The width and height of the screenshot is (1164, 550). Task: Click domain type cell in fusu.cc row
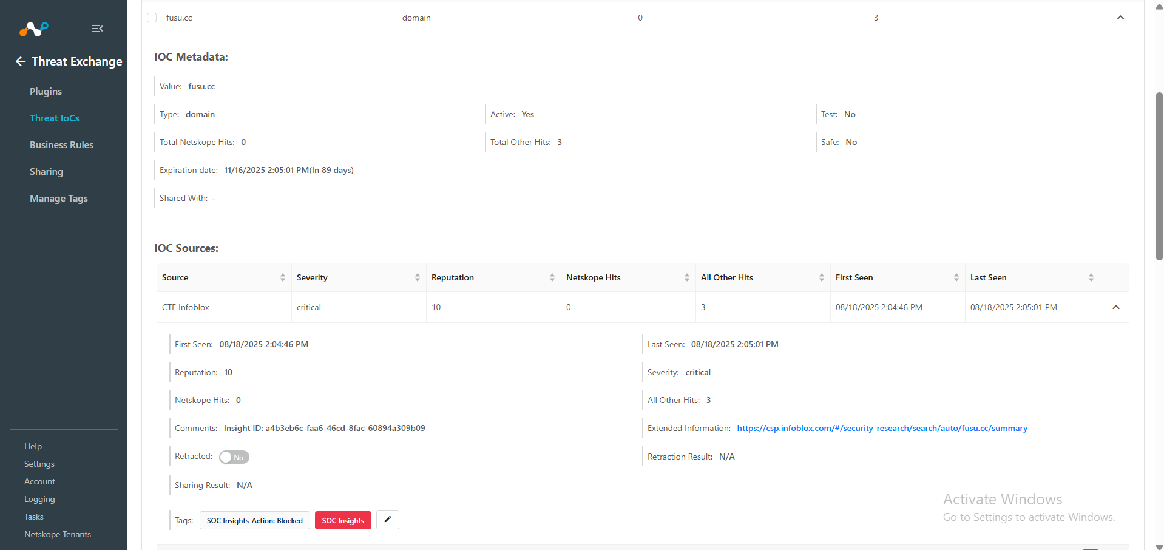416,18
